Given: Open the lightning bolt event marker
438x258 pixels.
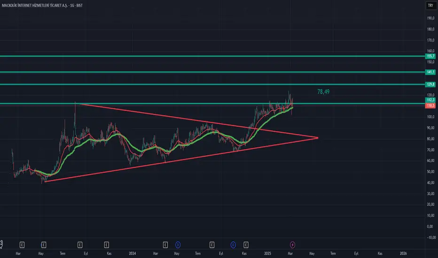Looking at the screenshot, I should coord(292,245).
